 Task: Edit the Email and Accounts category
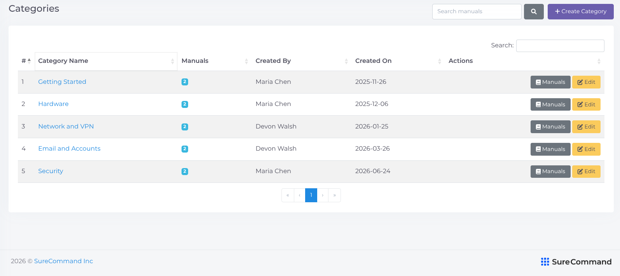coord(586,149)
